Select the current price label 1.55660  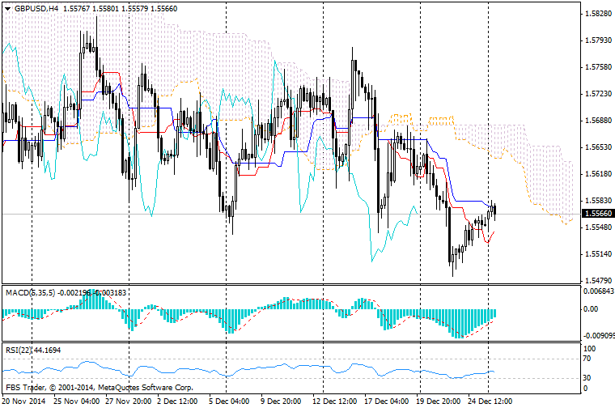[x=598, y=214]
